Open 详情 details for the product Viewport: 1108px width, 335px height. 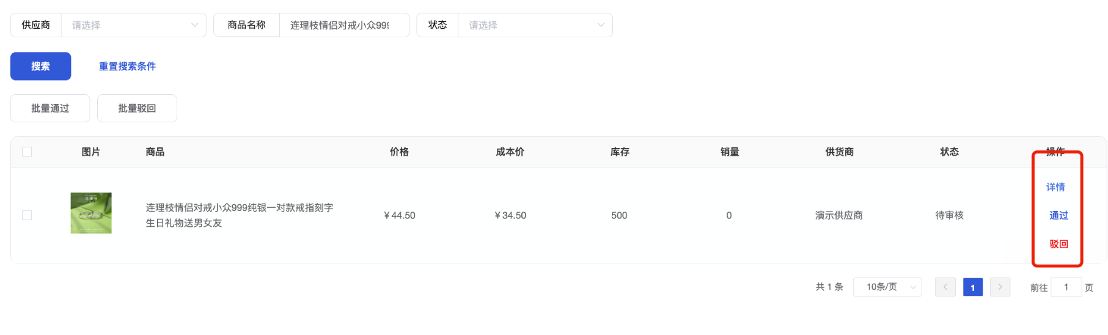(1055, 187)
